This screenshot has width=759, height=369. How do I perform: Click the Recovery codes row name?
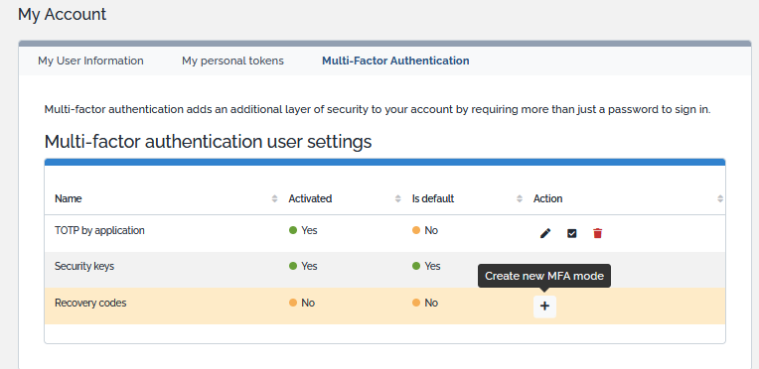point(90,304)
